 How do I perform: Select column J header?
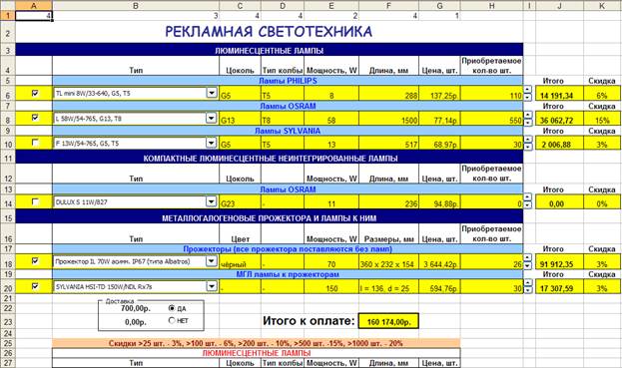pos(559,6)
